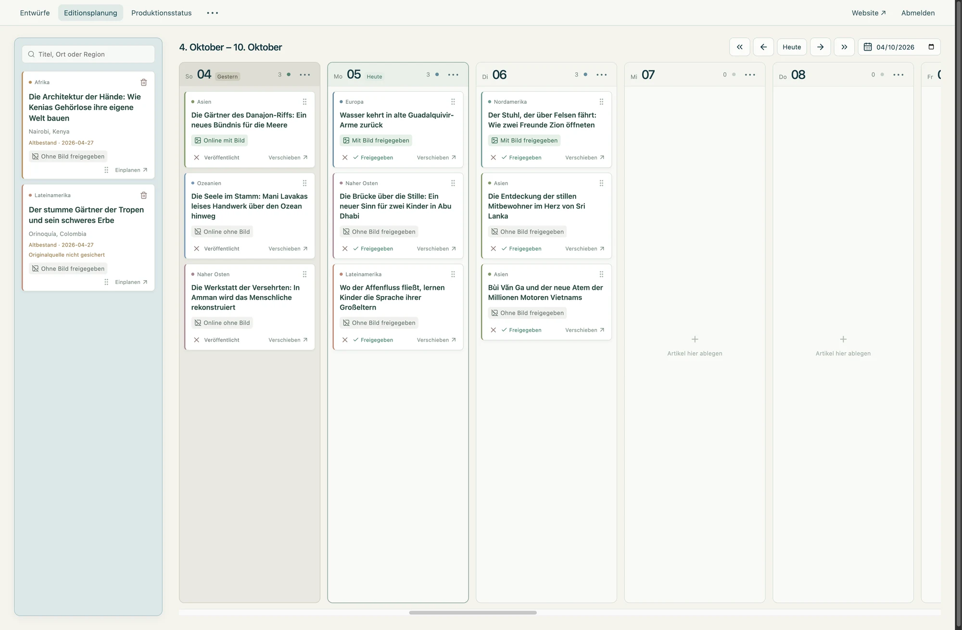The image size is (962, 630).
Task: Click the Heute button
Action: pos(792,47)
